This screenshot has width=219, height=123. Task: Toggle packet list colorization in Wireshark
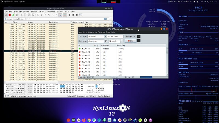click(65, 15)
